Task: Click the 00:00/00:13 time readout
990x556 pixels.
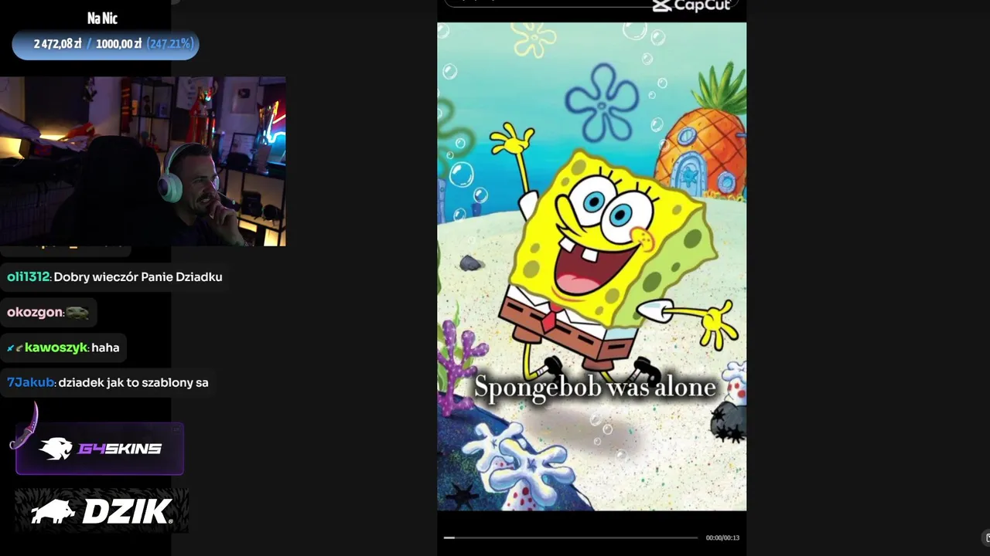Action: [722, 537]
